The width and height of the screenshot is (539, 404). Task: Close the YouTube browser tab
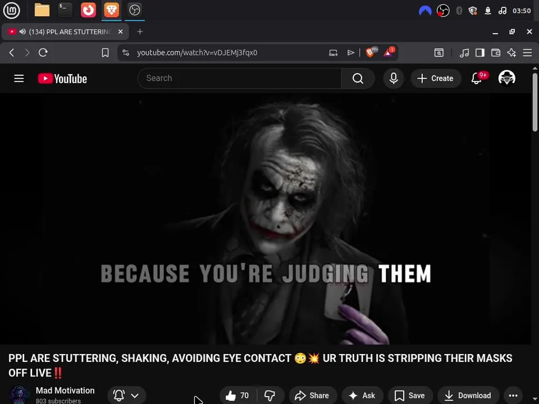tap(120, 31)
